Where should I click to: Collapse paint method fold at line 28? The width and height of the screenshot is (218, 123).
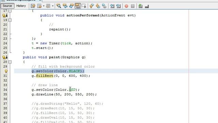[10, 62]
